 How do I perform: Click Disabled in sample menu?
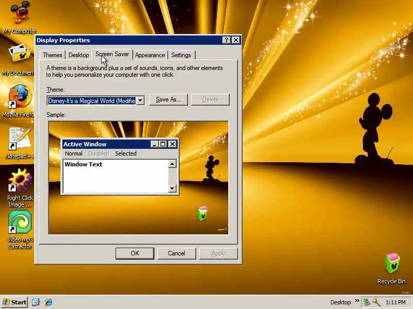click(x=99, y=153)
